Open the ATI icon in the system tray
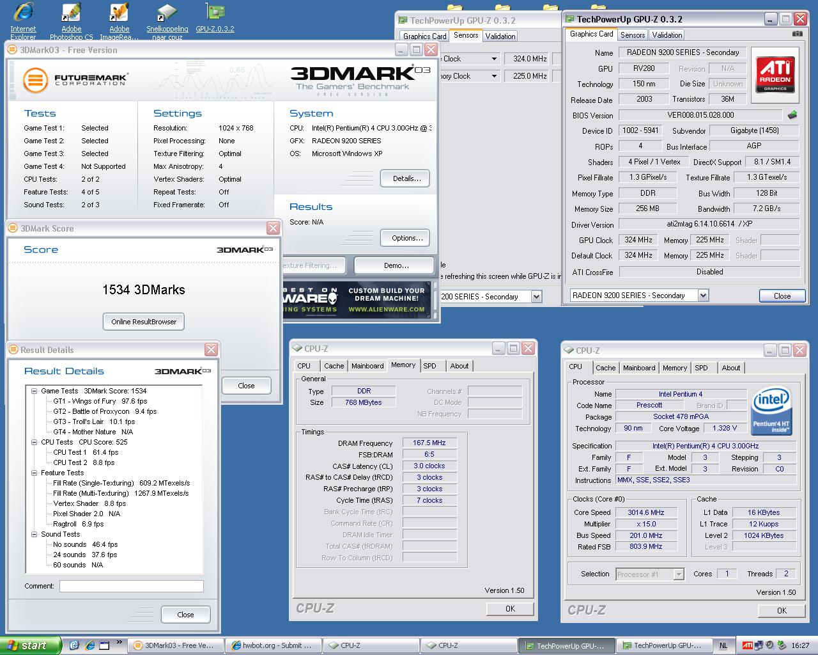Screen dimensions: 818x655 point(747,645)
